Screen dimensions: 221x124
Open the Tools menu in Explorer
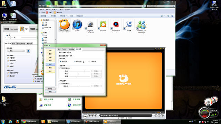coord(61,10)
